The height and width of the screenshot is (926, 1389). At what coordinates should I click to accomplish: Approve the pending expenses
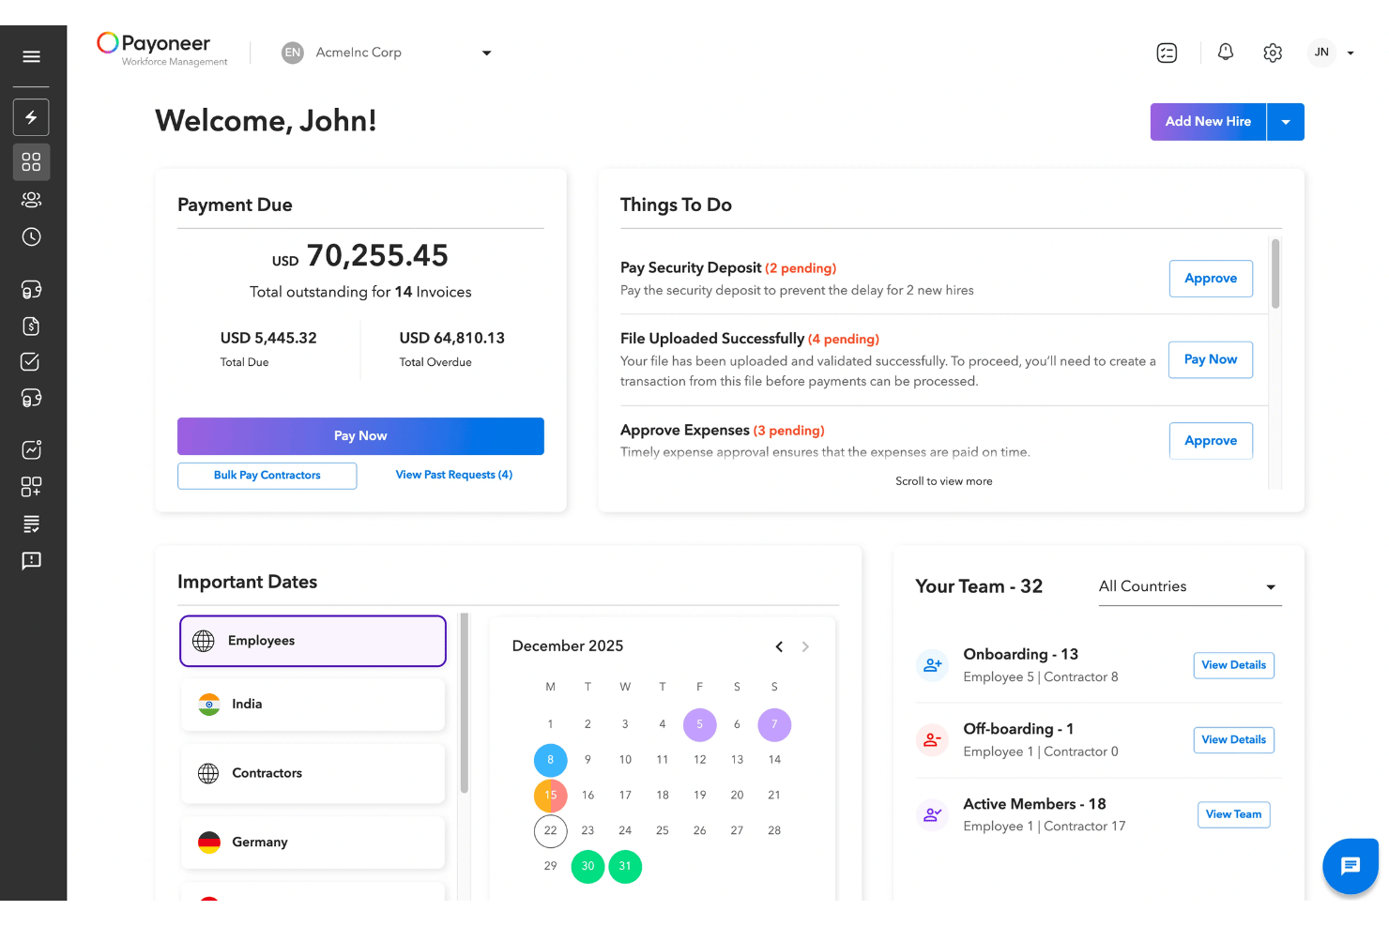tap(1211, 441)
